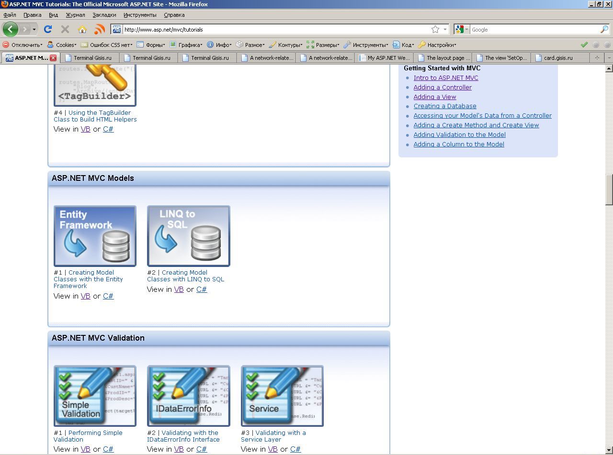The image size is (613, 455).
Task: Open the back/forward history dropdown arrow
Action: point(34,30)
